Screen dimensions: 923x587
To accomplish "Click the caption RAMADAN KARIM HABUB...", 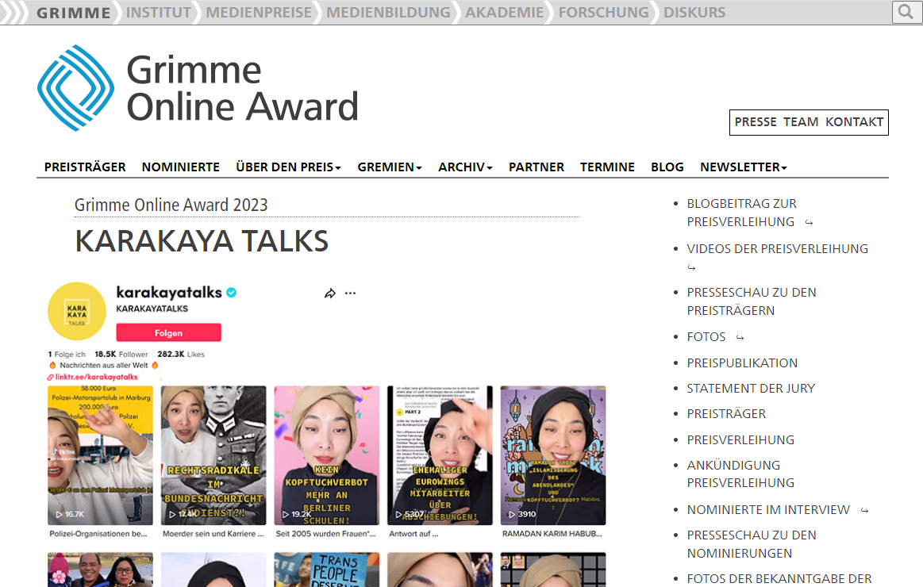I will coord(552,534).
